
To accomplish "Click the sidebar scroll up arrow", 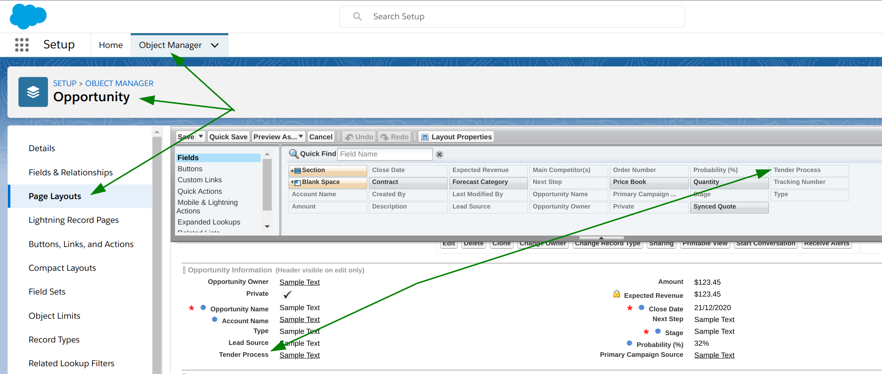I will (x=157, y=132).
